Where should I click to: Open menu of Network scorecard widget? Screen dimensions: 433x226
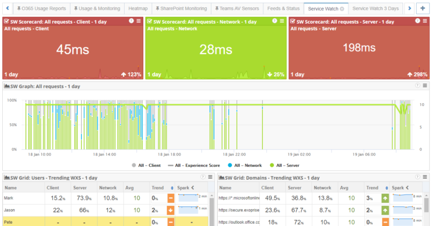click(282, 21)
